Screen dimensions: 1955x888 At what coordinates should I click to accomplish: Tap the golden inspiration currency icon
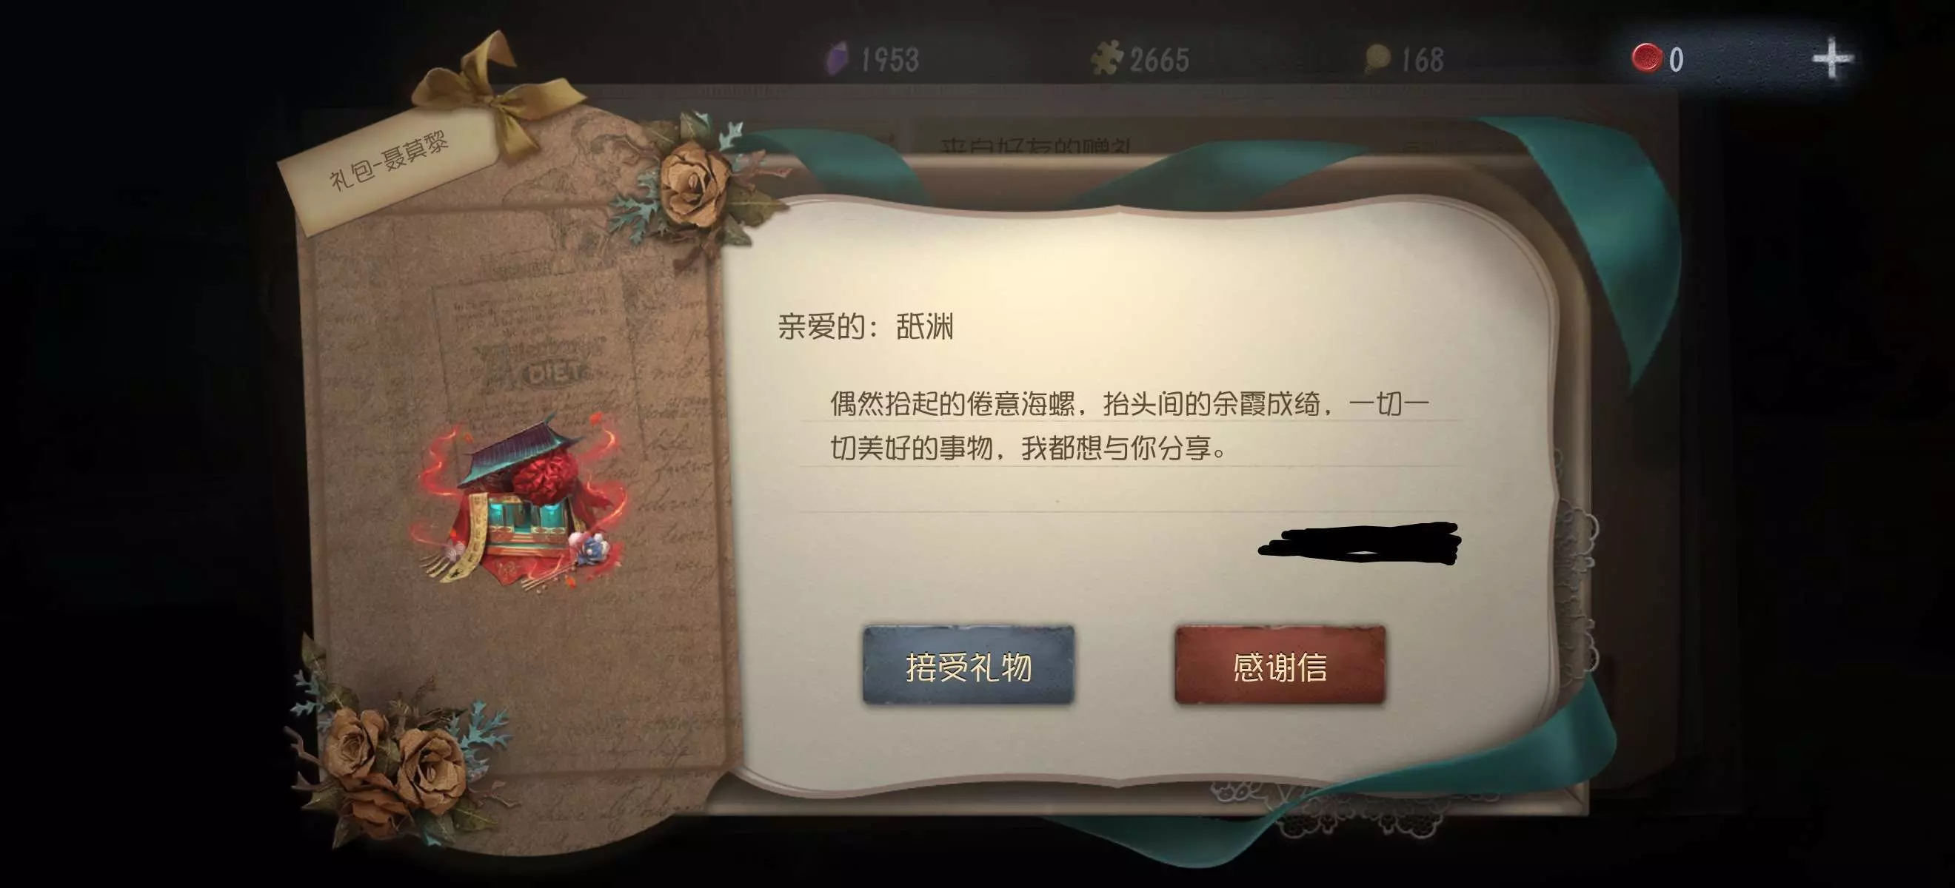click(x=1377, y=58)
